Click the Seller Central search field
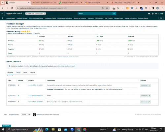165x132 pixels. click(x=95, y=14)
